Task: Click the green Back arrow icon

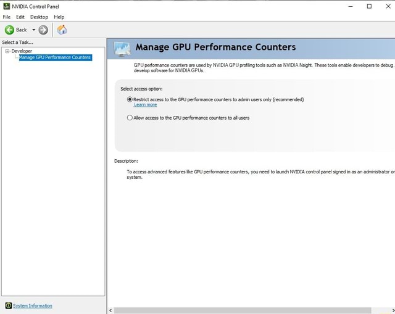Action: (9, 30)
